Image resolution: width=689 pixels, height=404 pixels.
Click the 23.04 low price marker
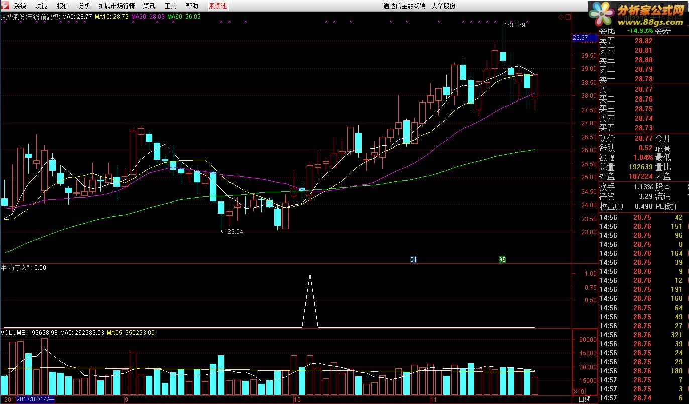click(x=235, y=232)
